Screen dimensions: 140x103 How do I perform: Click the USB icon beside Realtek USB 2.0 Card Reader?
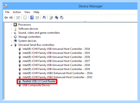[x=20, y=81]
